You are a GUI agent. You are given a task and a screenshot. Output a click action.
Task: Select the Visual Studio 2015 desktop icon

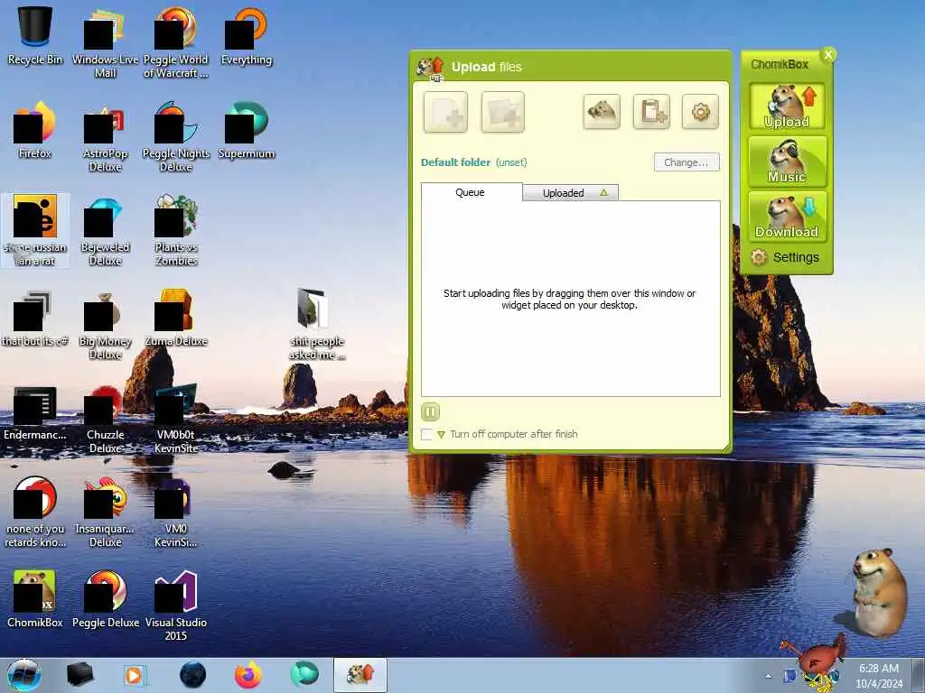pos(176,605)
